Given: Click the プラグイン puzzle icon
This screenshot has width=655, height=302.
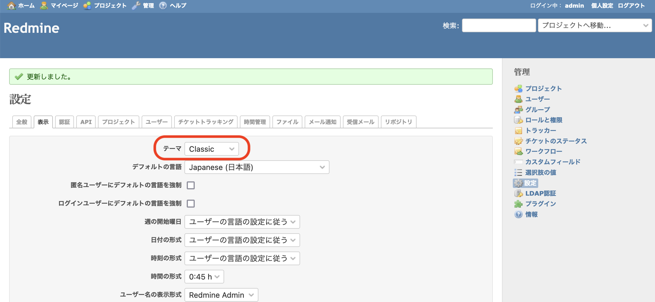Looking at the screenshot, I should [518, 204].
